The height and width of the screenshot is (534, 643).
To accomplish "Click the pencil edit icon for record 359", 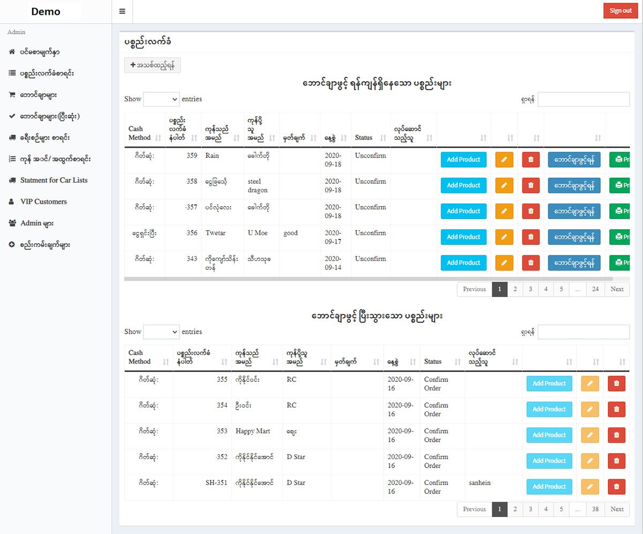I will point(504,159).
